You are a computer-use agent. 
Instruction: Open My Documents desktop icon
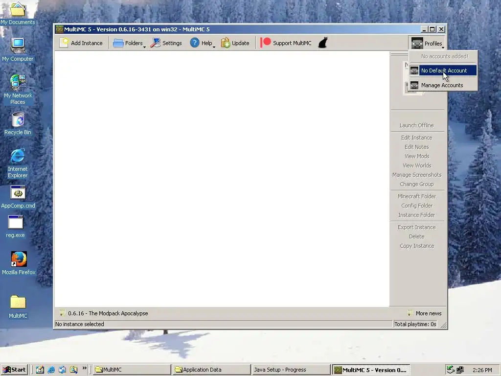coord(18,13)
